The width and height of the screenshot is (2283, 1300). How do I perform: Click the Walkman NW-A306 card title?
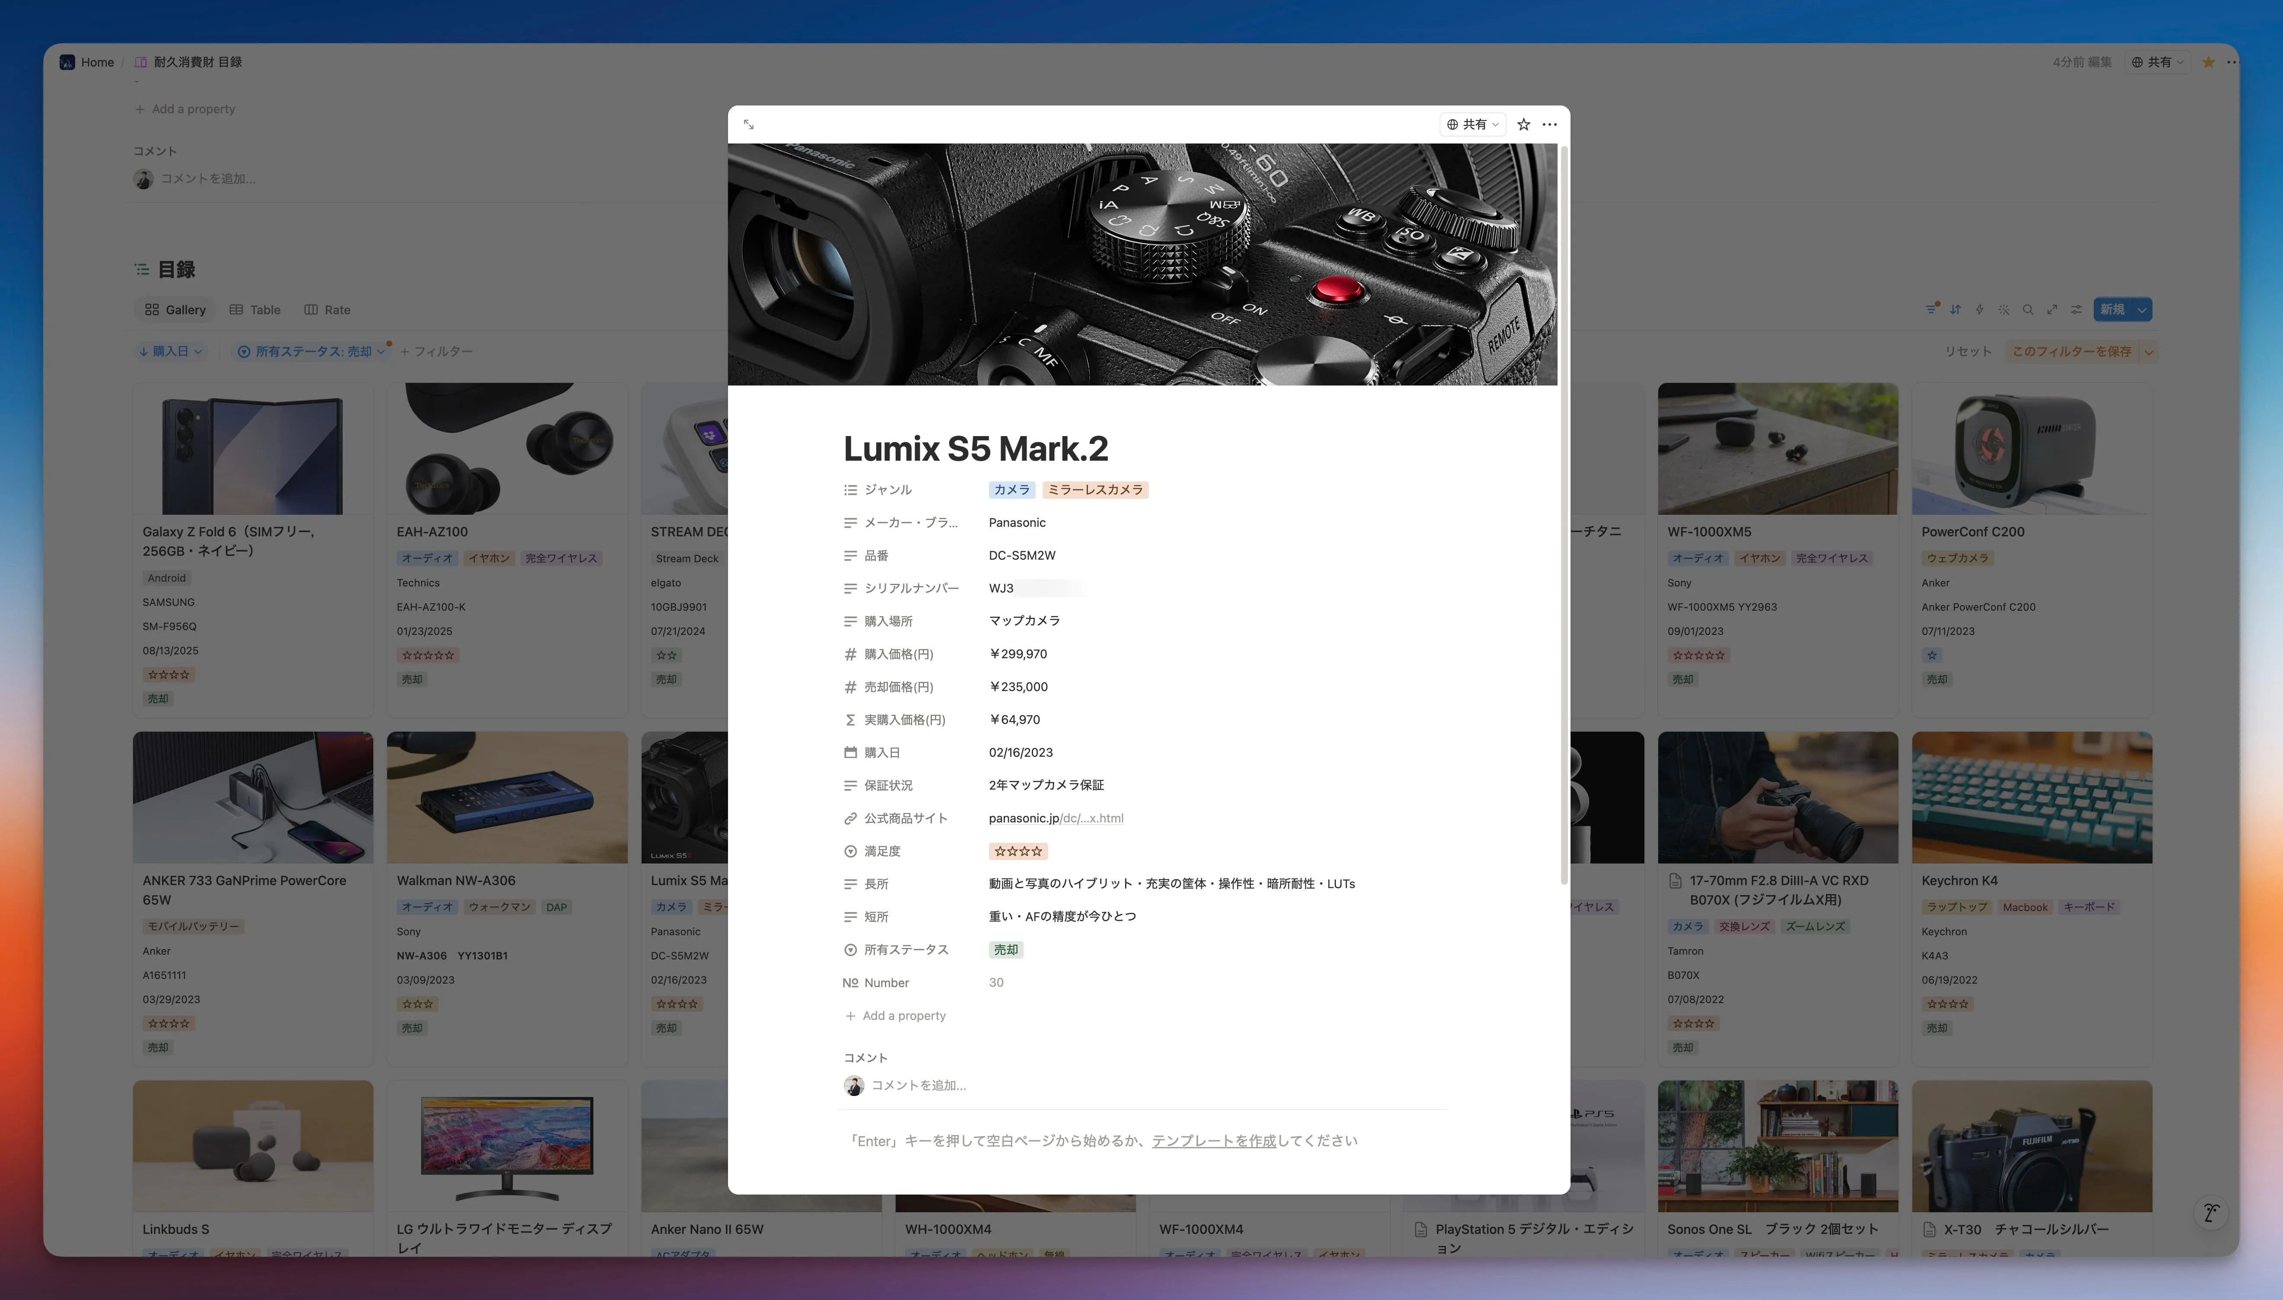click(456, 880)
